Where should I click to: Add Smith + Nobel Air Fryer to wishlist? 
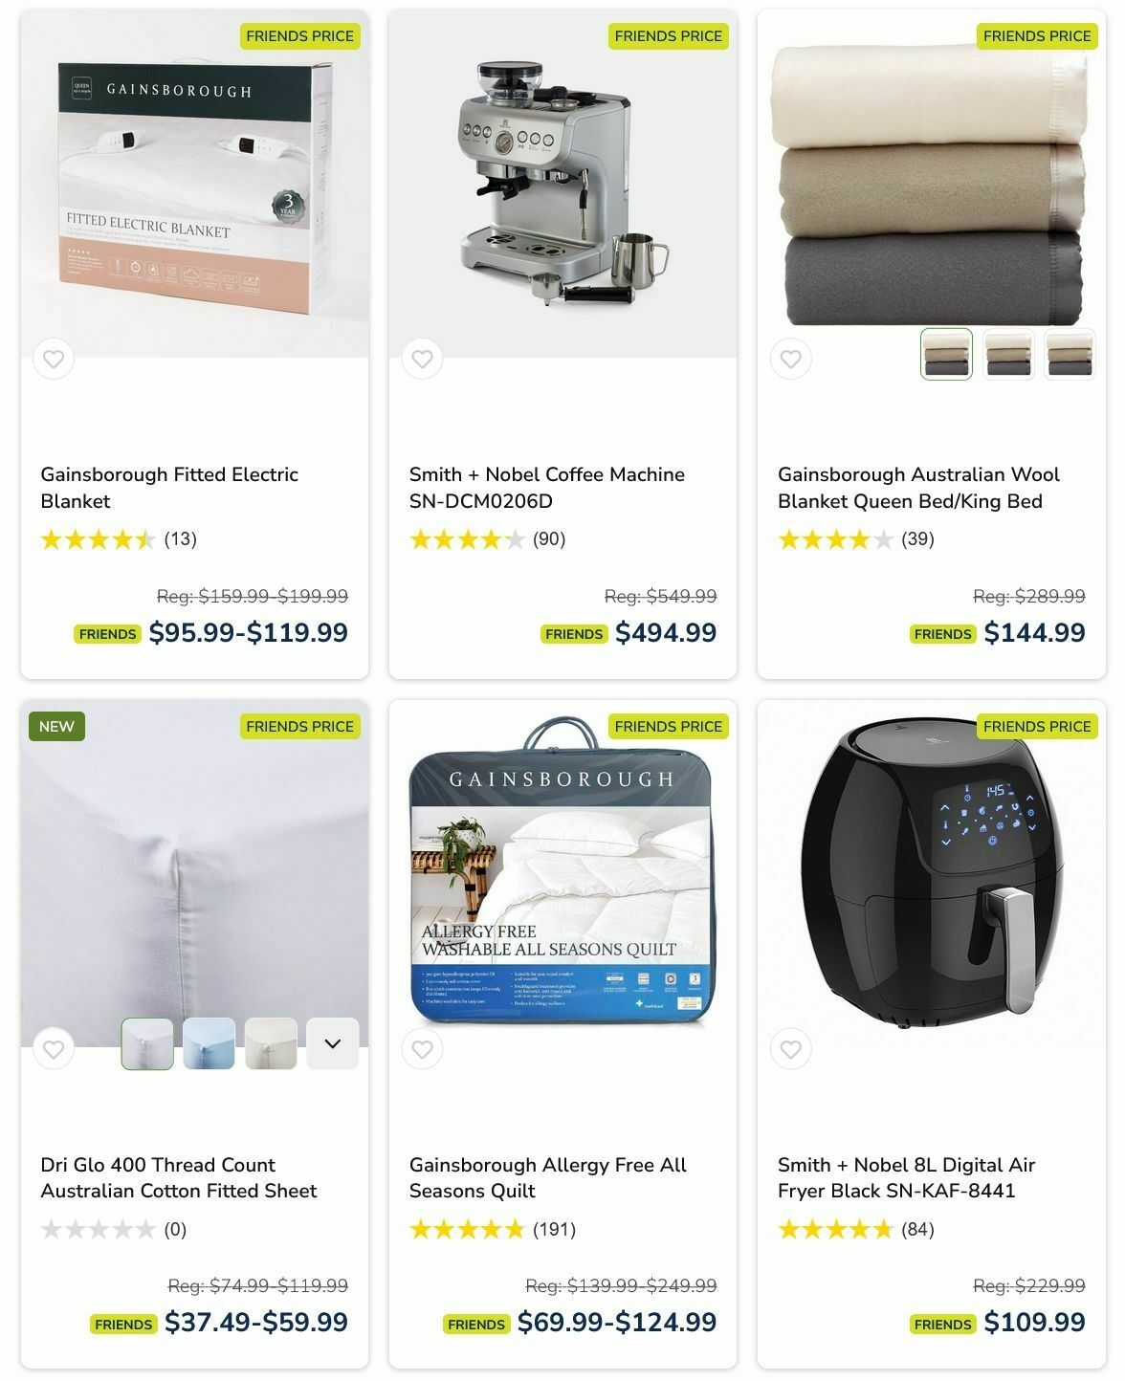coord(790,1049)
